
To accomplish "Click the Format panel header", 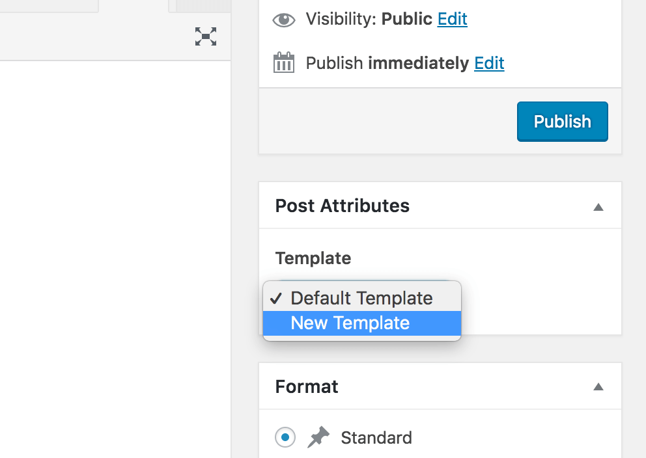I will tap(306, 386).
